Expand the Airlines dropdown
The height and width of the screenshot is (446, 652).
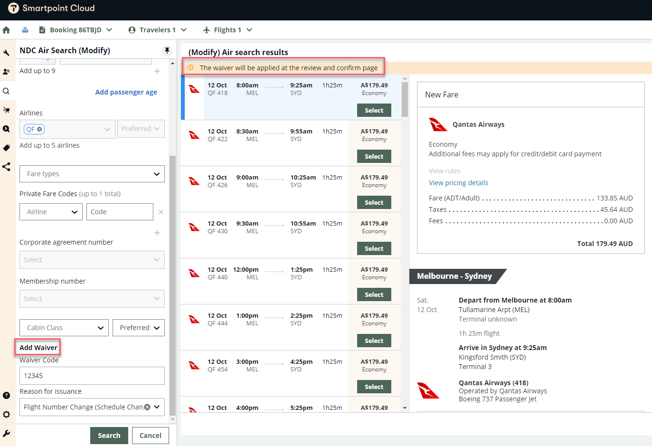[x=107, y=129]
